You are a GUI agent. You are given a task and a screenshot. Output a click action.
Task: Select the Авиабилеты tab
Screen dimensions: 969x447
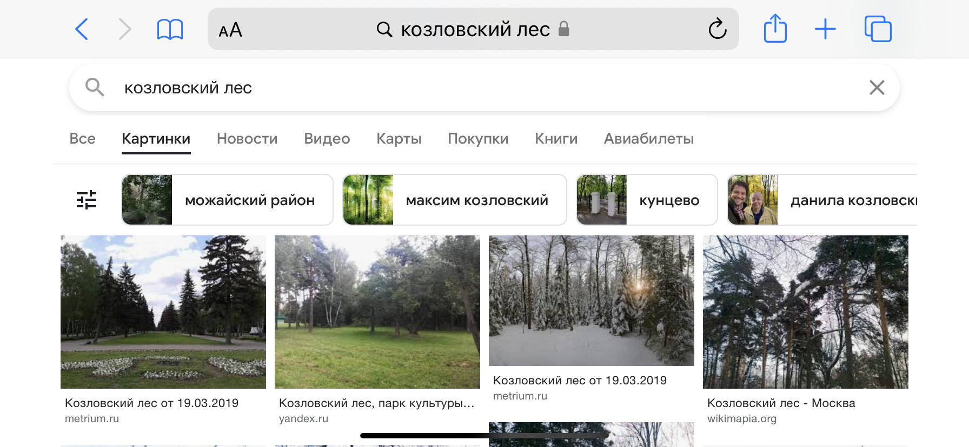click(649, 139)
